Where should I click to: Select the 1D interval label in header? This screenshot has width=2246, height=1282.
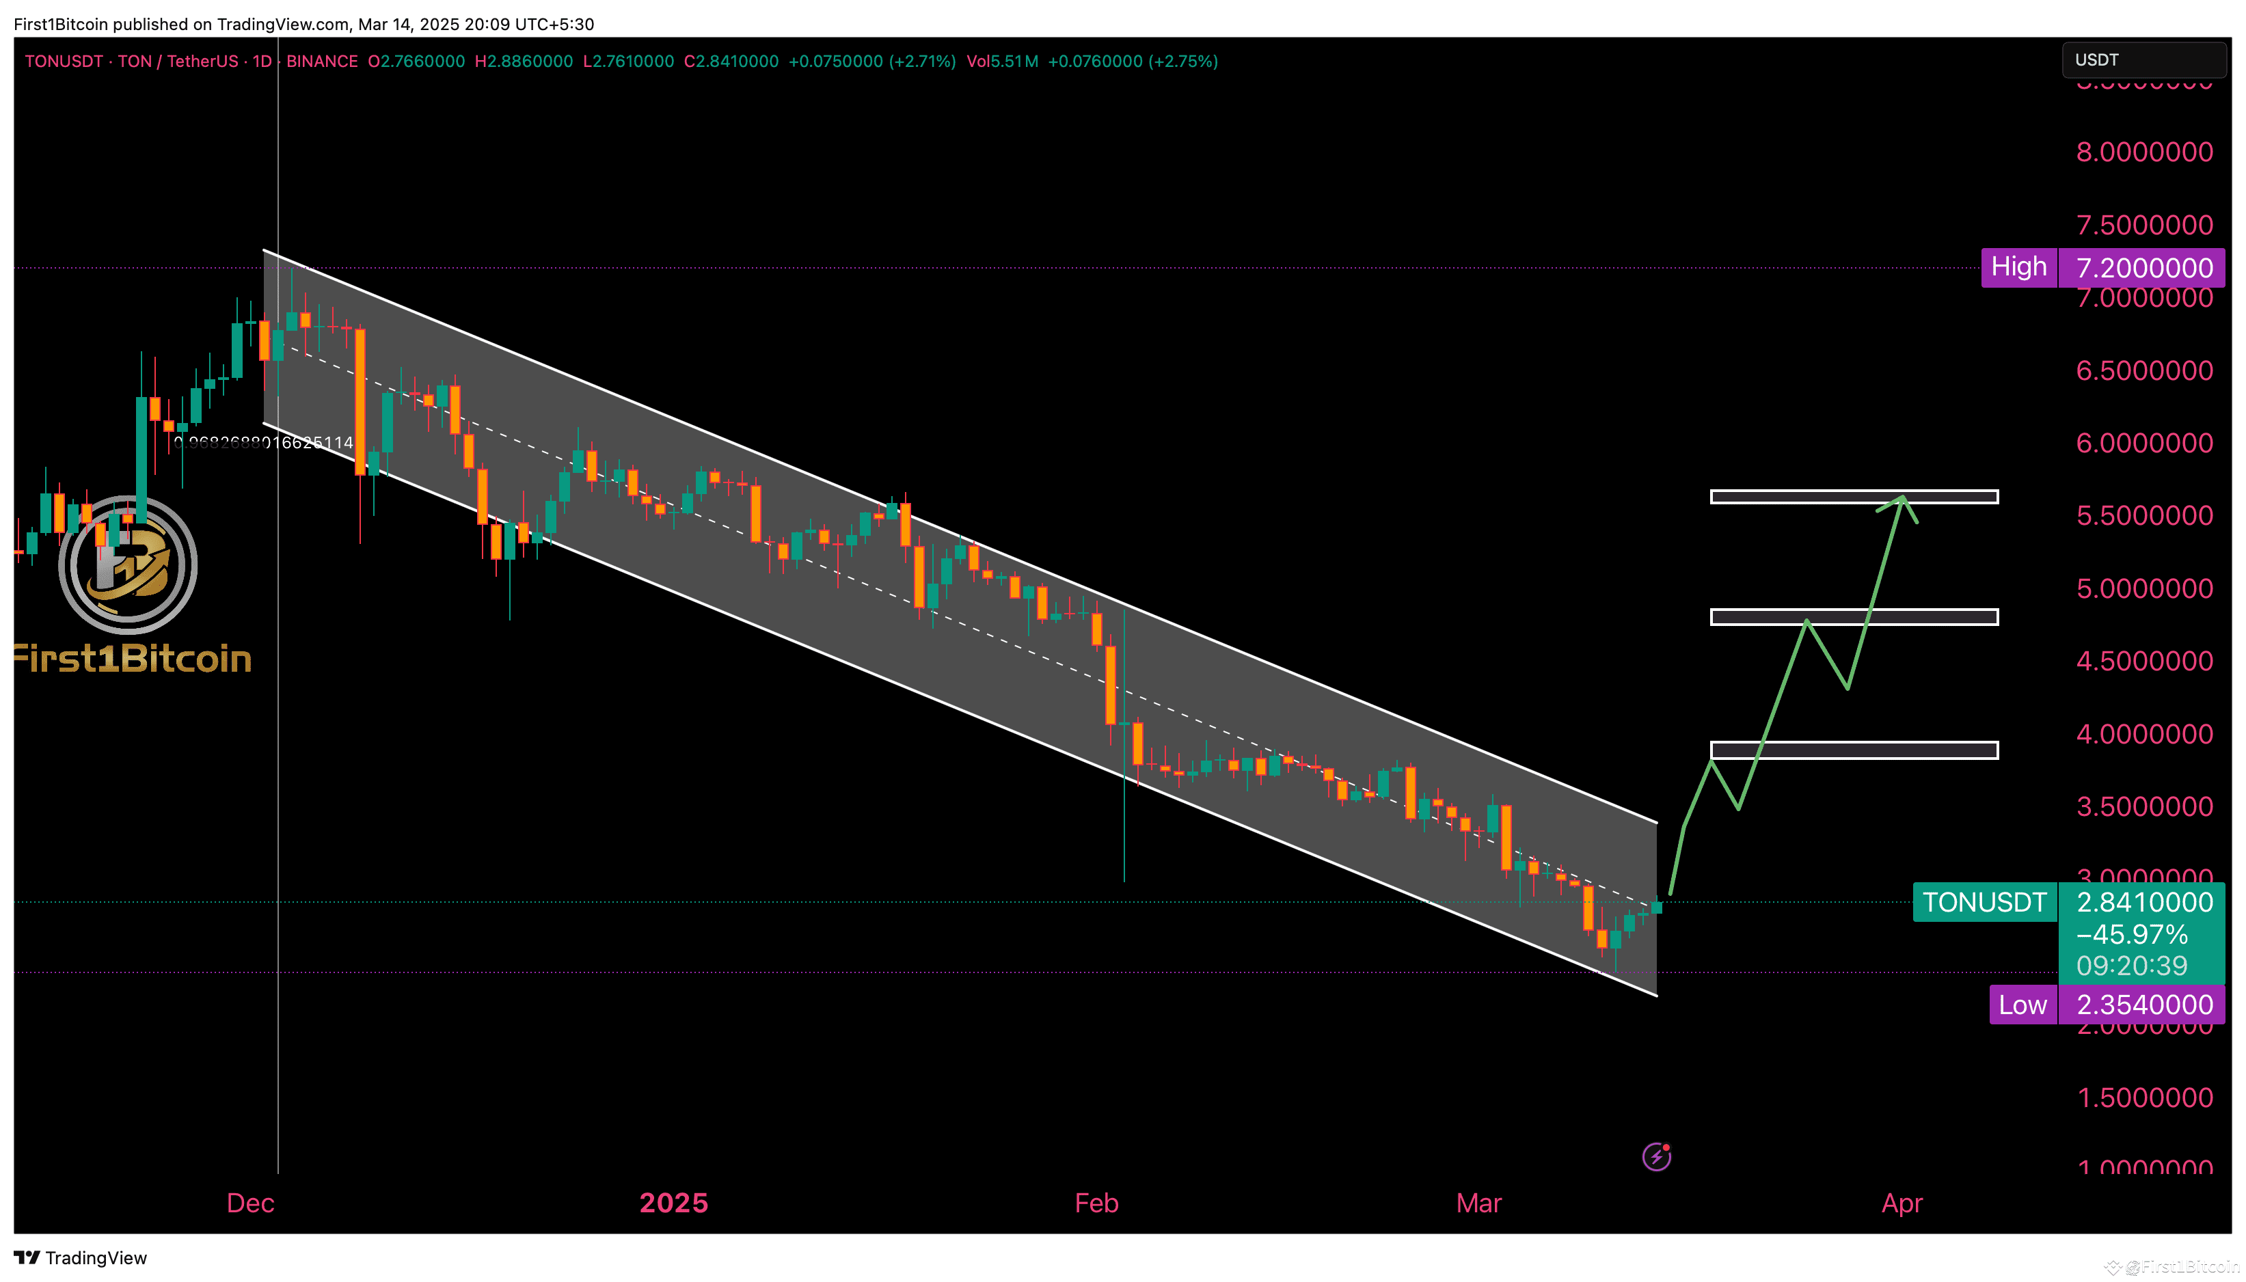tap(262, 62)
